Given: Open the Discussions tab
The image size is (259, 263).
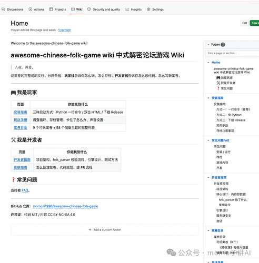Looking at the screenshot, I should (13, 9).
